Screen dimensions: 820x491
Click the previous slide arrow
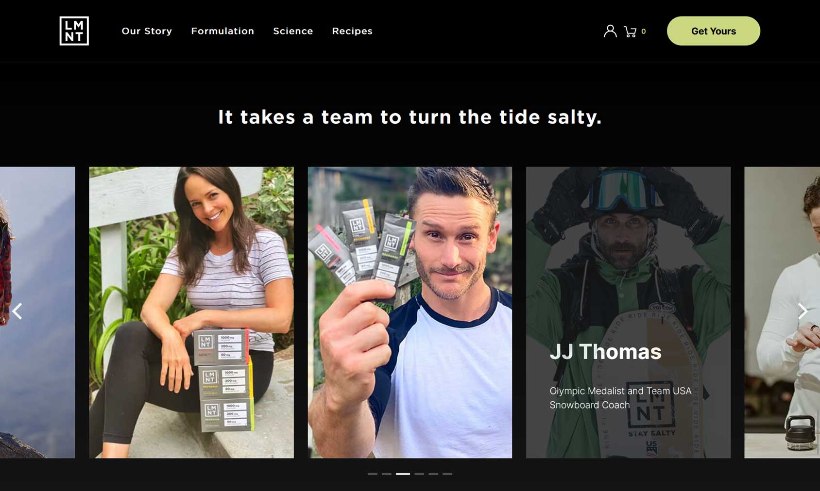[17, 311]
